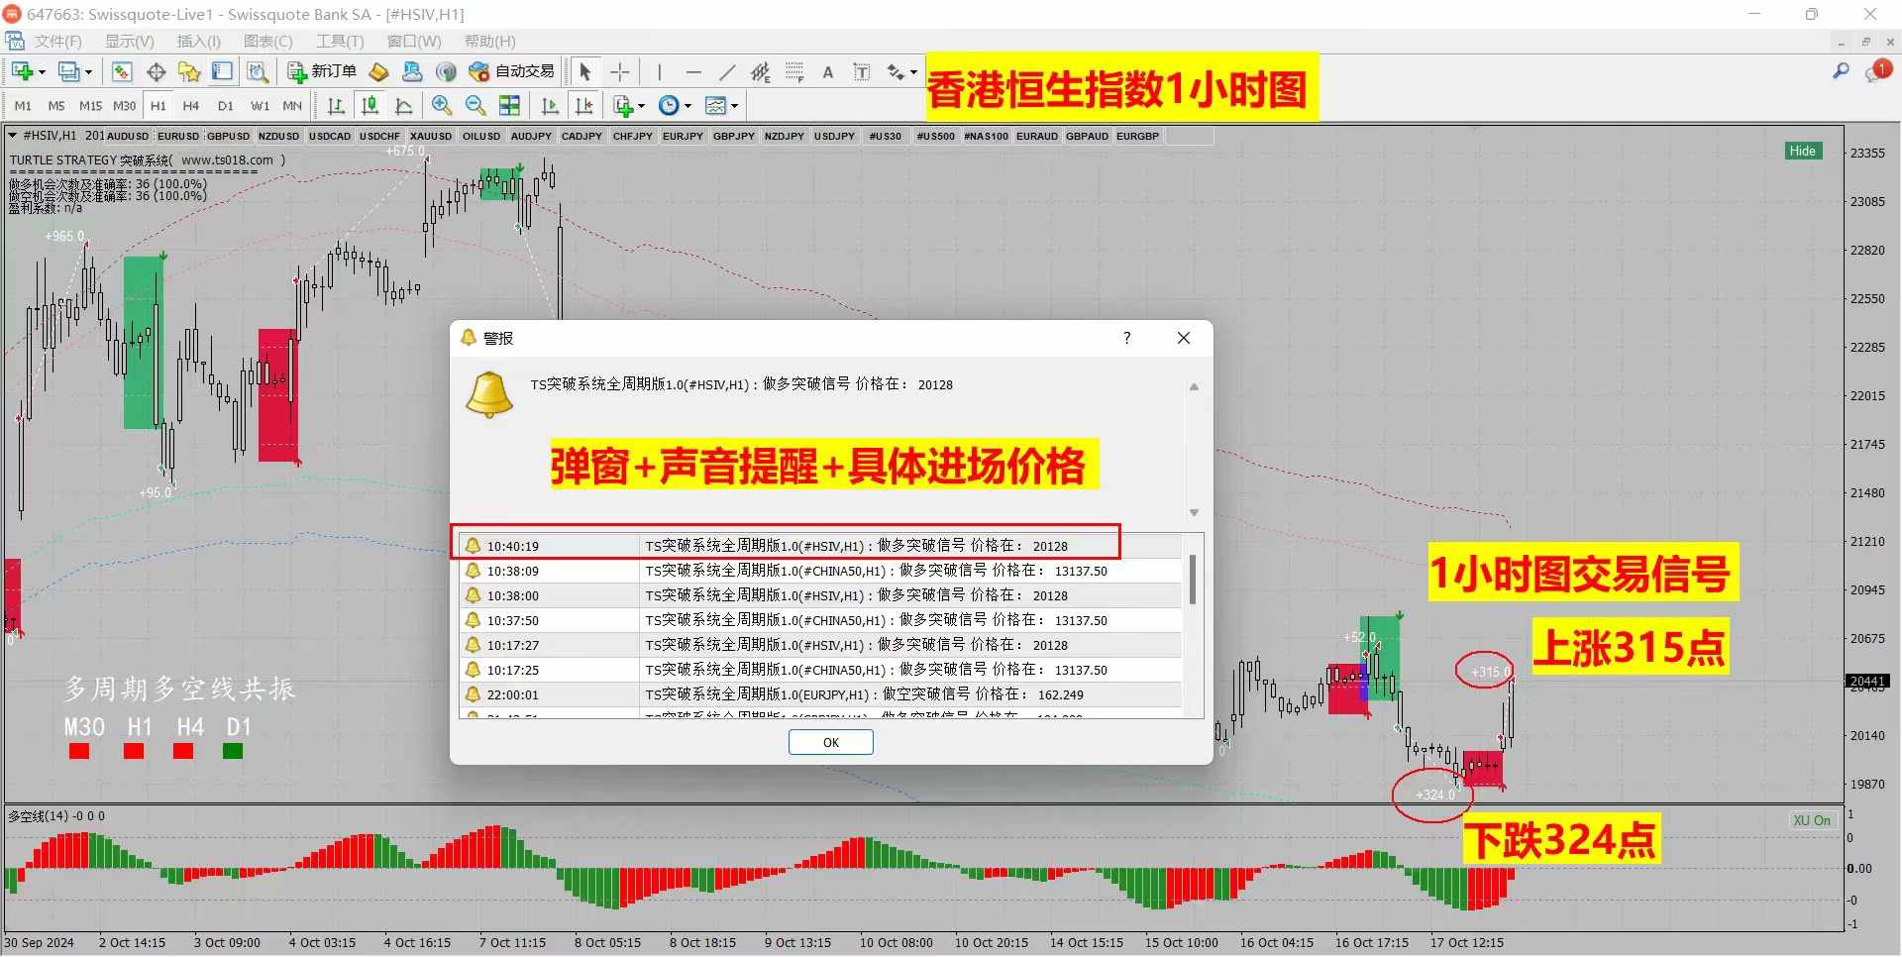The image size is (1902, 957).
Task: Toggle the Terminal panel icon
Action: tap(222, 71)
